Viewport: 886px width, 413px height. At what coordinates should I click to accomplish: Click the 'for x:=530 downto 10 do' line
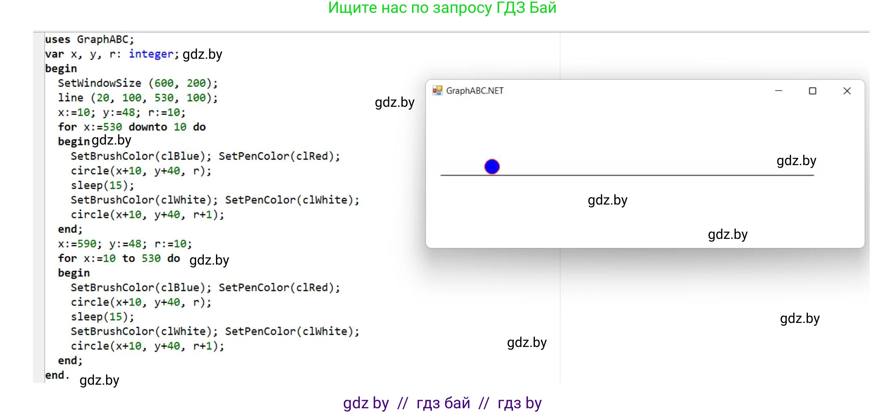131,127
